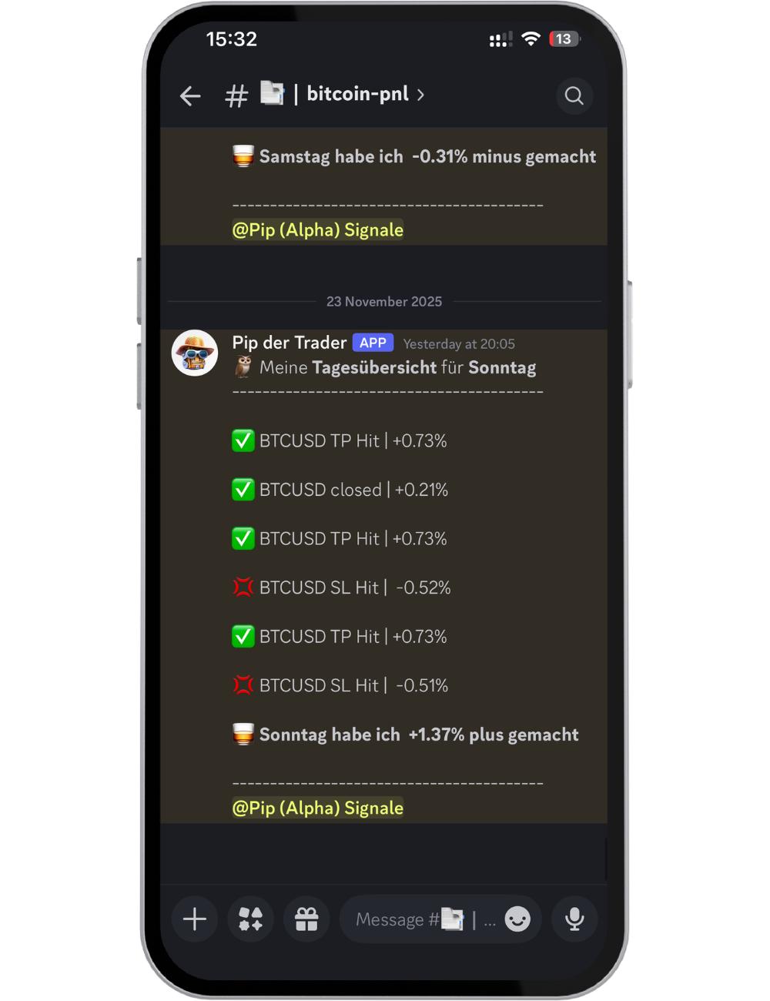
Task: Tap the gift icon
Action: point(306,919)
